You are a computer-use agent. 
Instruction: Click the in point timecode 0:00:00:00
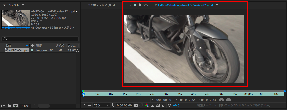tap(164, 100)
